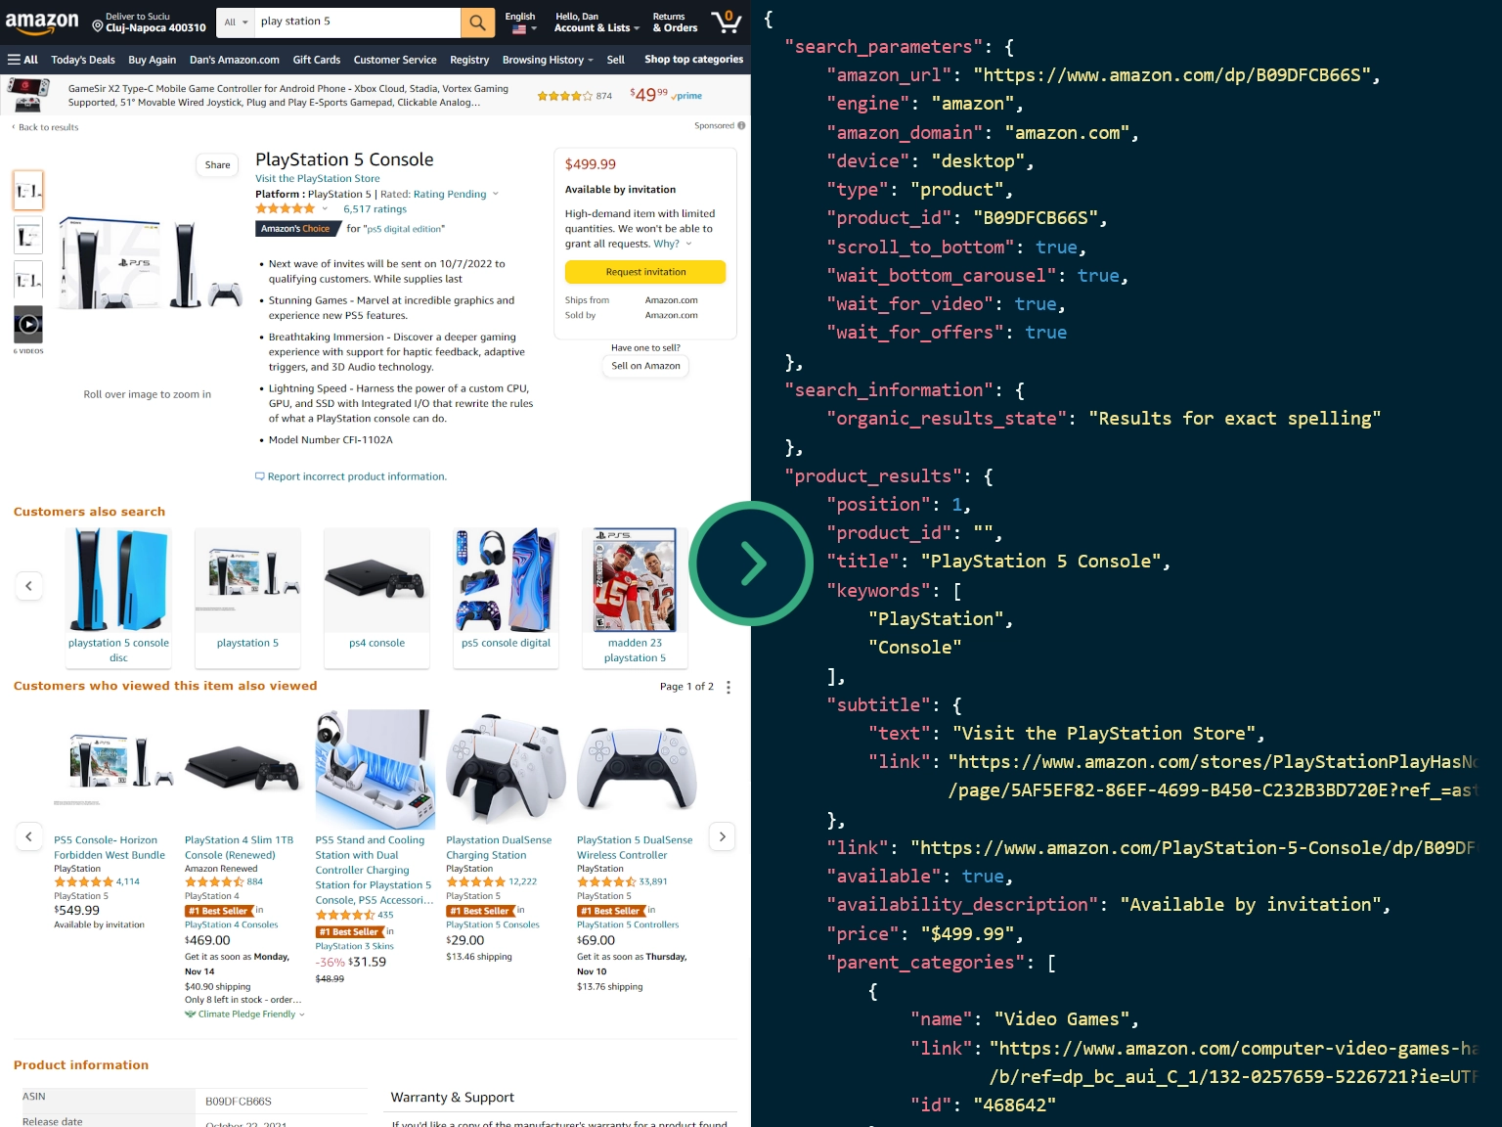Click the Amazon logo

click(42, 22)
